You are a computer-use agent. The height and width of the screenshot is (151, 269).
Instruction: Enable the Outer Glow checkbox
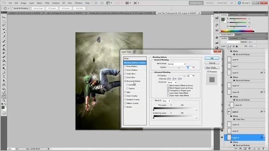click(125, 74)
